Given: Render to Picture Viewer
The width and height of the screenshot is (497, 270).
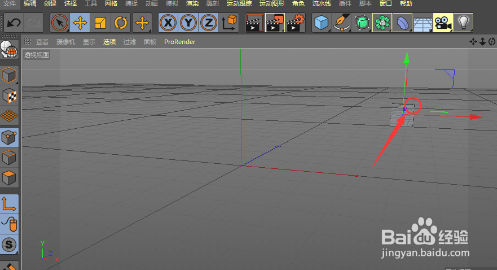Looking at the screenshot, I should [x=275, y=23].
